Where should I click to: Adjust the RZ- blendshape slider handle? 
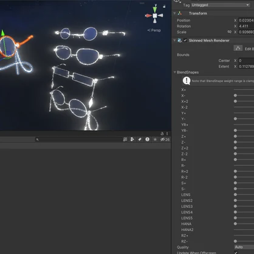coord(235,241)
